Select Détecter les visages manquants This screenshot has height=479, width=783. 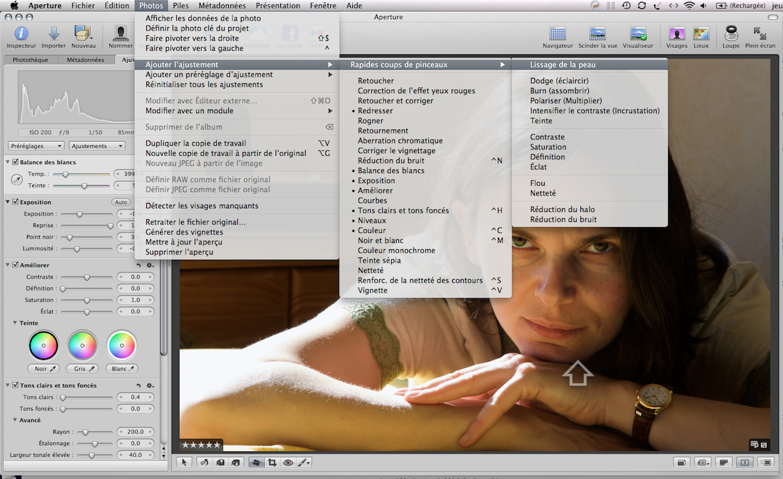click(x=237, y=206)
